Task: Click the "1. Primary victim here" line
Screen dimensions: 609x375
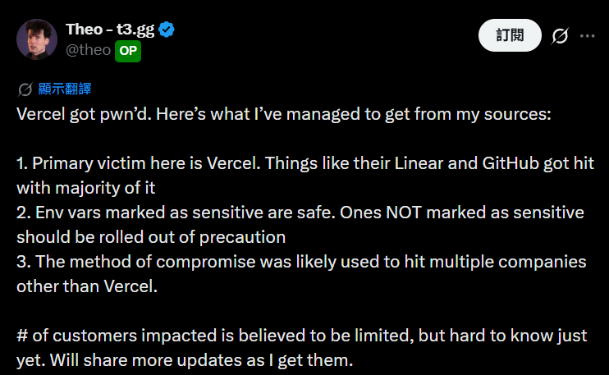Action: pyautogui.click(x=305, y=163)
